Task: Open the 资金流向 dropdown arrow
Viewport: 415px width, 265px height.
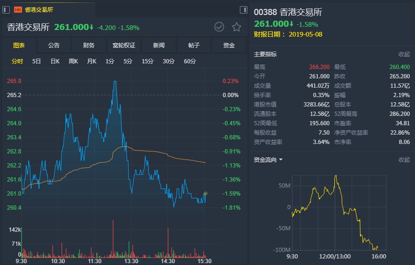Action: tap(281, 160)
